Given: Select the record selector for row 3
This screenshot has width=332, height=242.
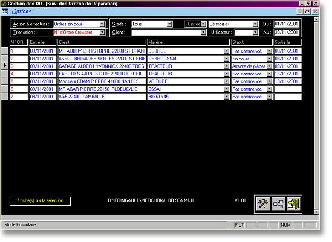Looking at the screenshot, I should click(4, 66).
